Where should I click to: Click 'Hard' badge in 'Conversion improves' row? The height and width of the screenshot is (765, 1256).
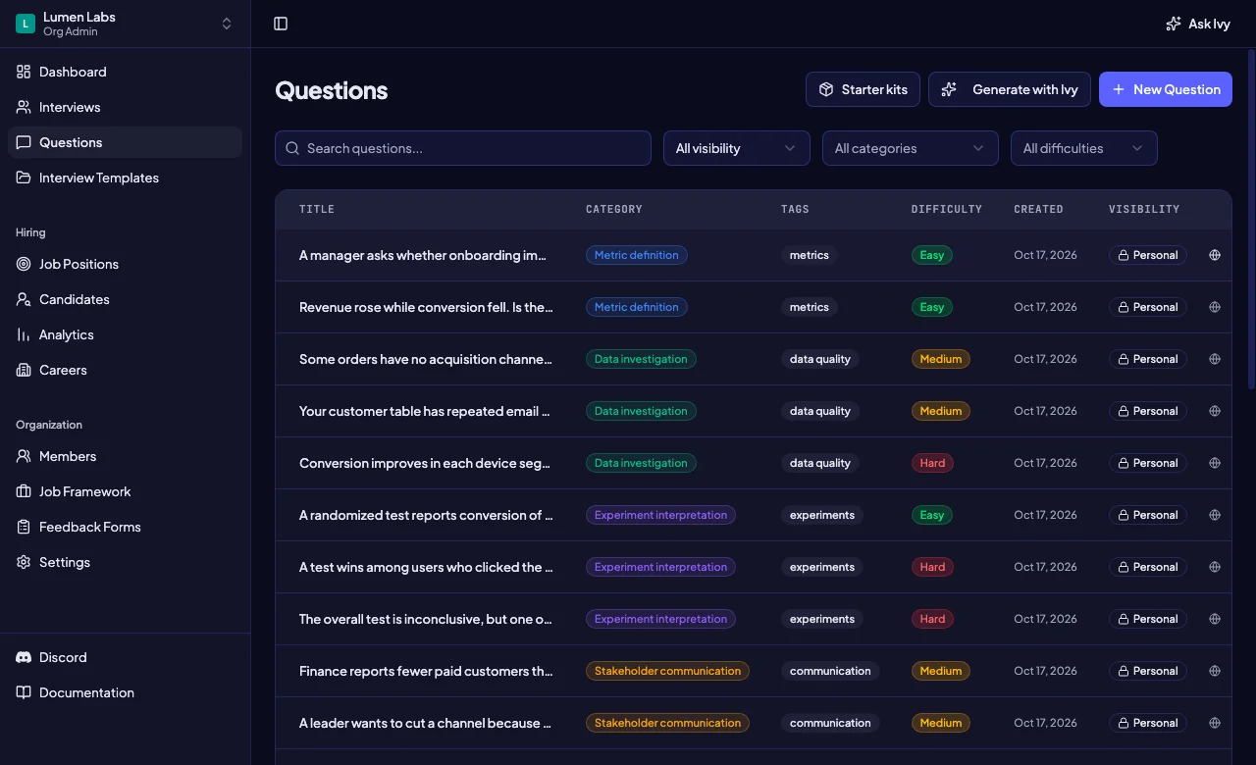(x=932, y=463)
